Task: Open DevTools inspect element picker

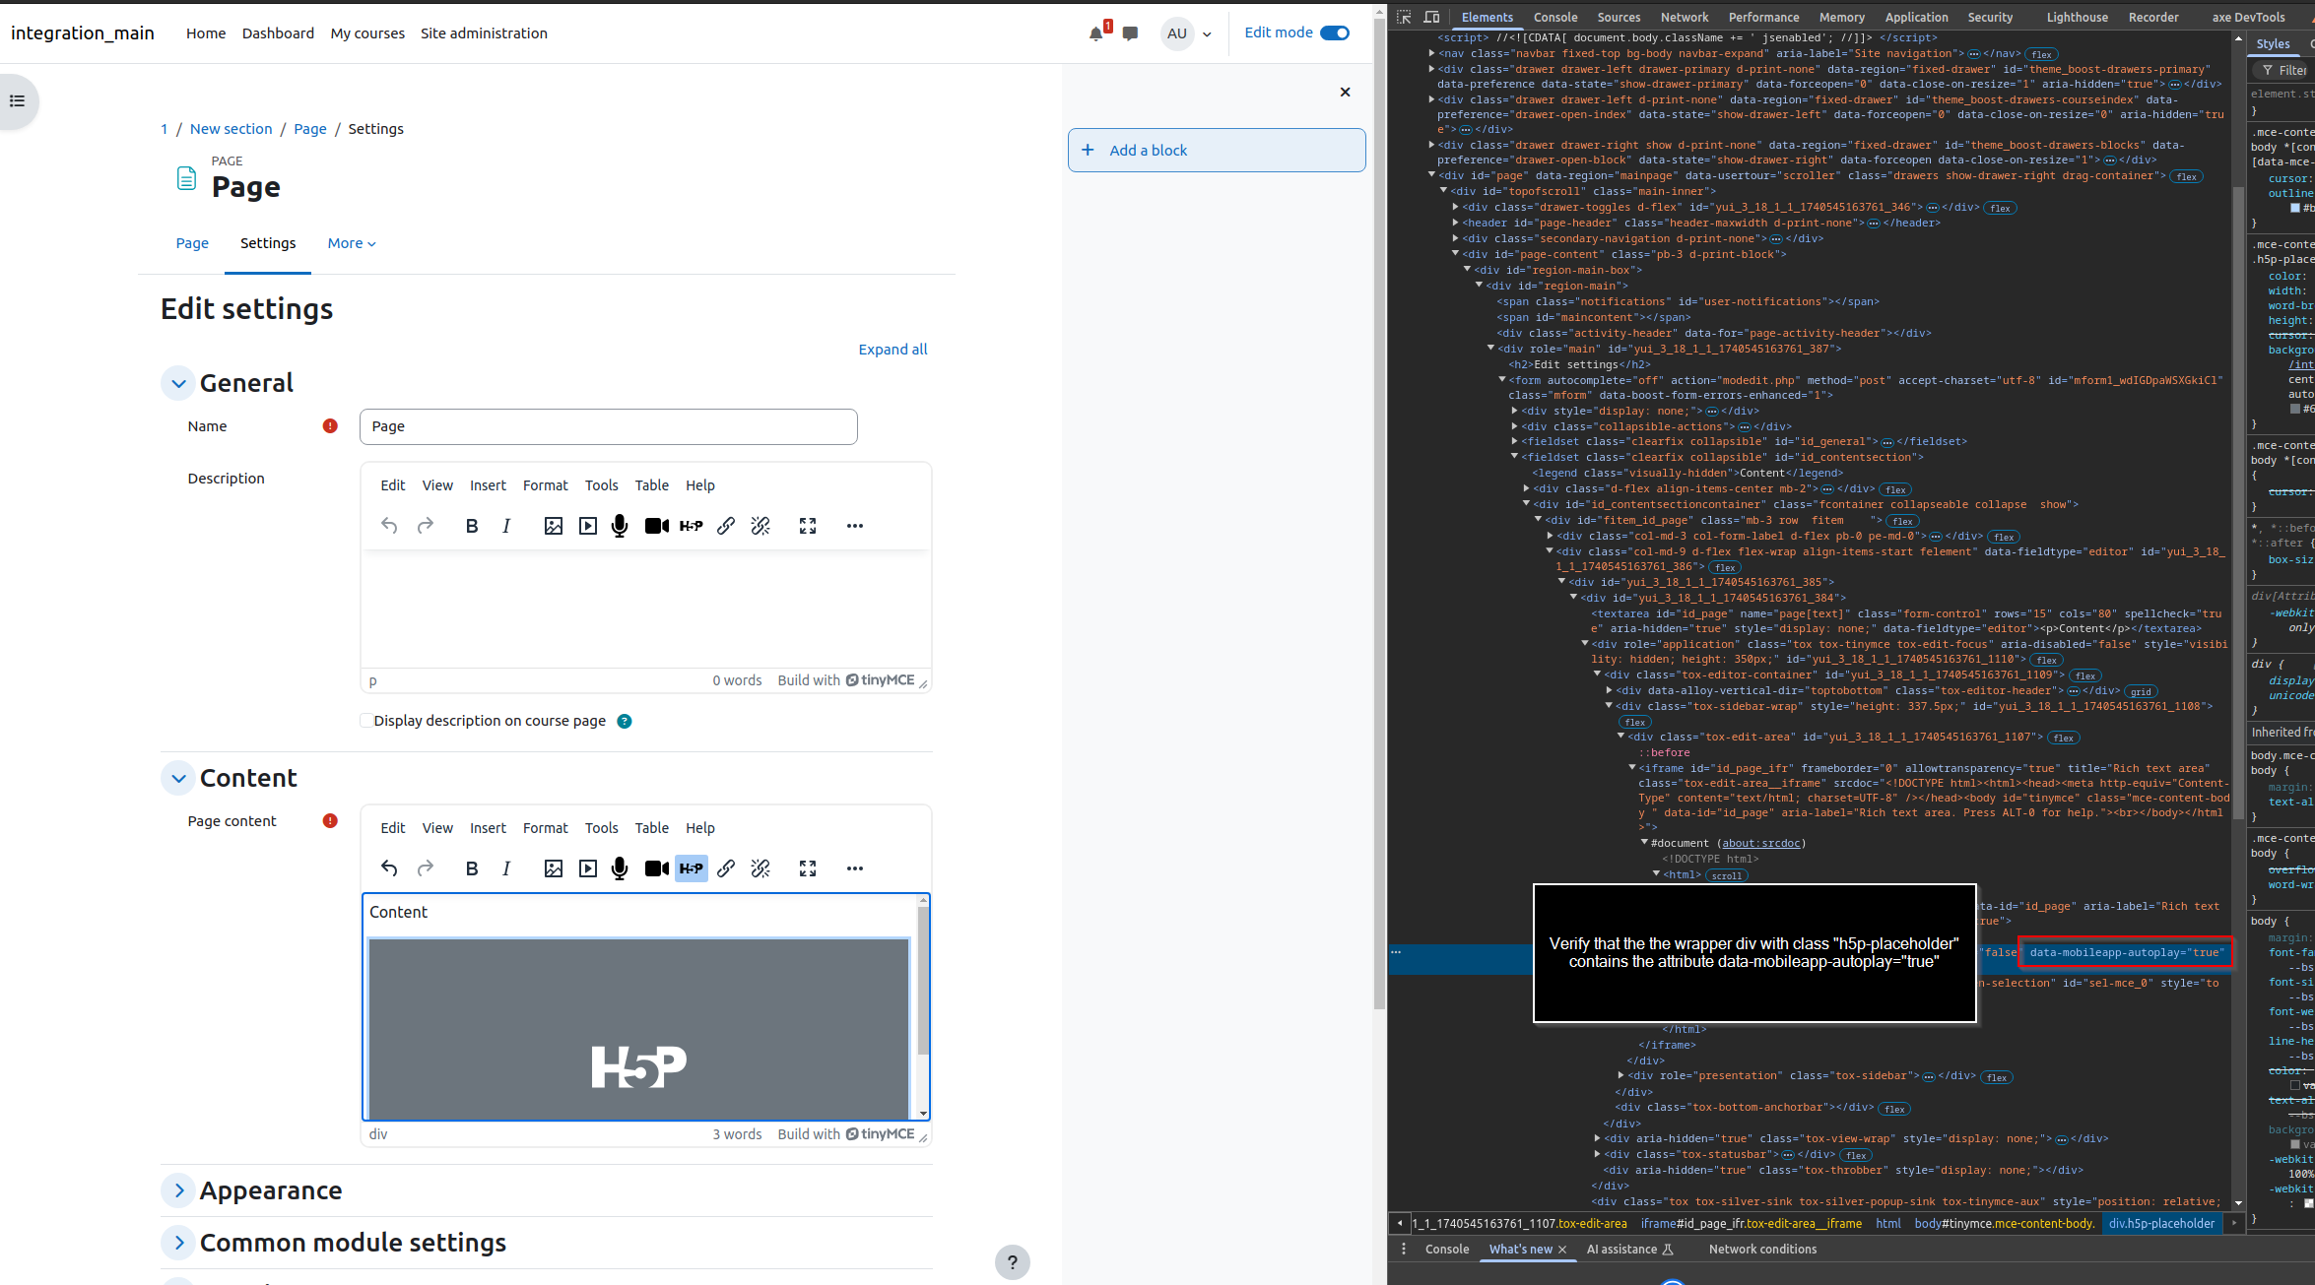Action: (x=1404, y=17)
